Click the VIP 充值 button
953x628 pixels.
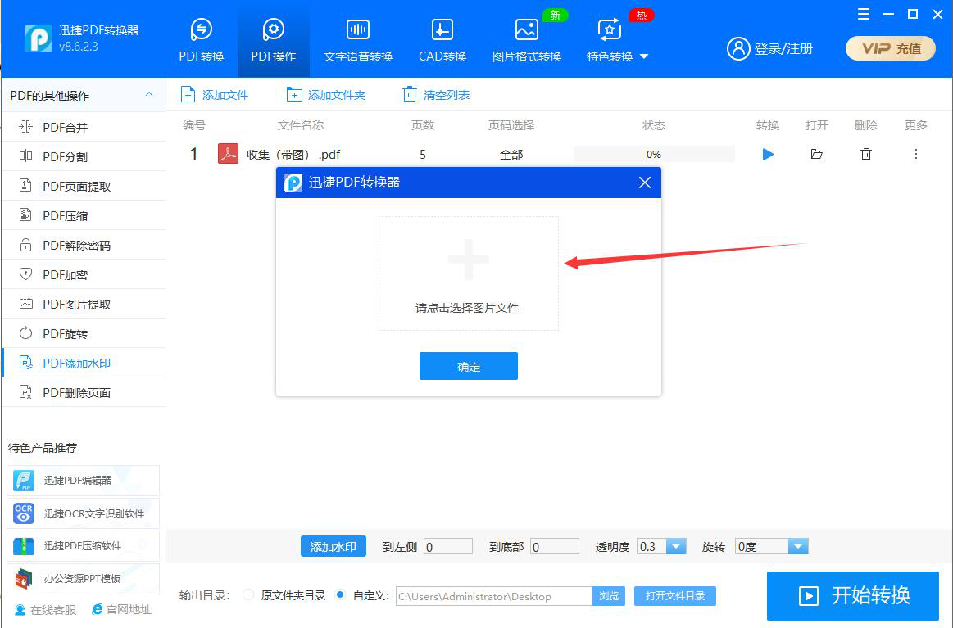coord(891,48)
